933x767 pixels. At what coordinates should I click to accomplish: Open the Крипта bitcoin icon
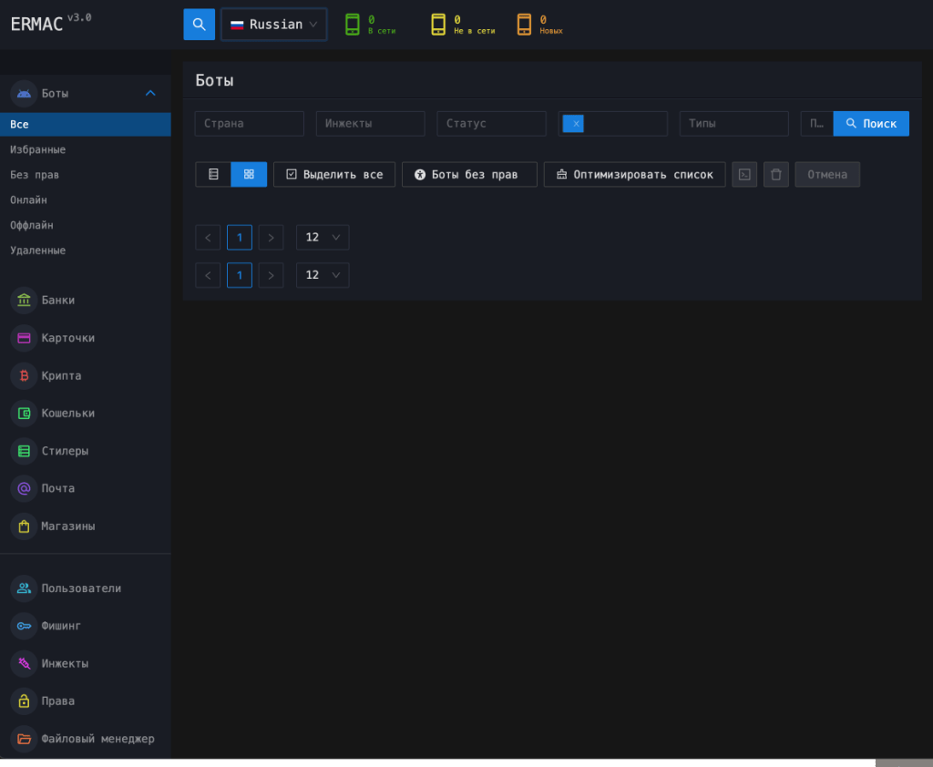(x=24, y=375)
